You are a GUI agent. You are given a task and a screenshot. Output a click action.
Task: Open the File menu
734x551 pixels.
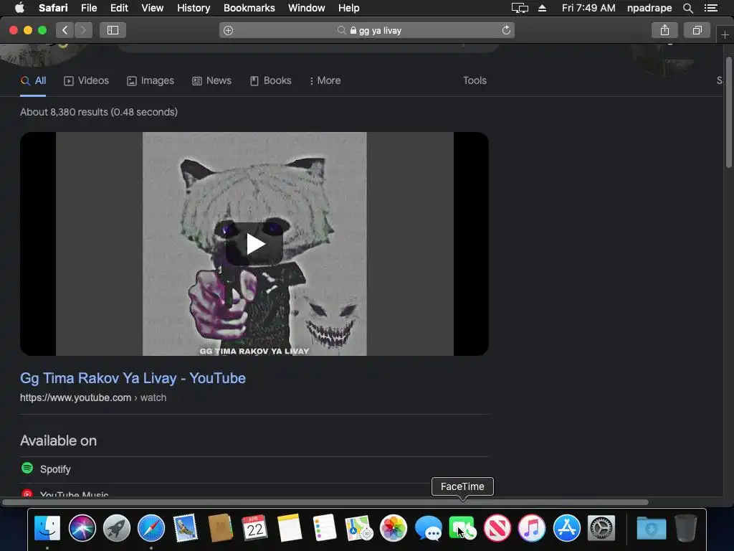click(89, 8)
